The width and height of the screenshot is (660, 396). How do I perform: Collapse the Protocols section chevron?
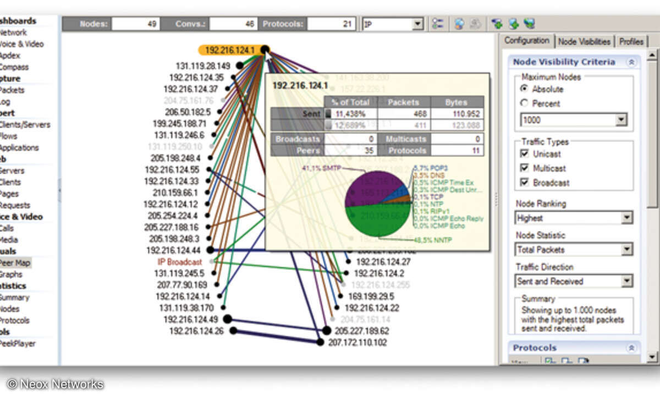[631, 348]
